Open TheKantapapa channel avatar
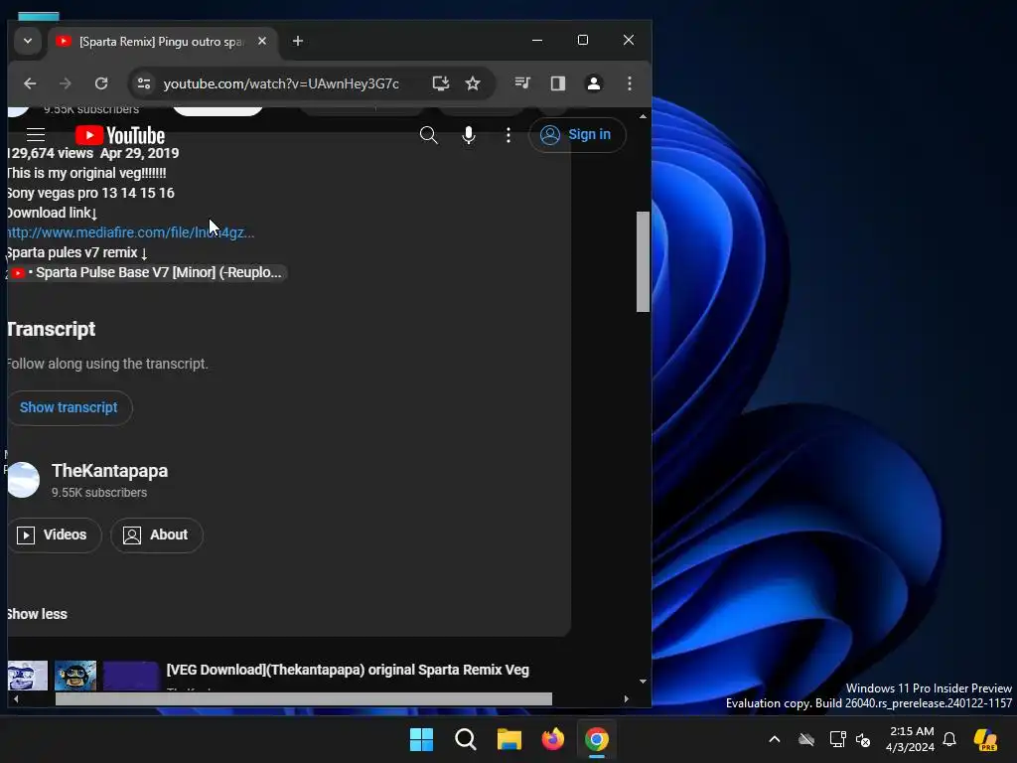Image resolution: width=1017 pixels, height=763 pixels. [24, 480]
